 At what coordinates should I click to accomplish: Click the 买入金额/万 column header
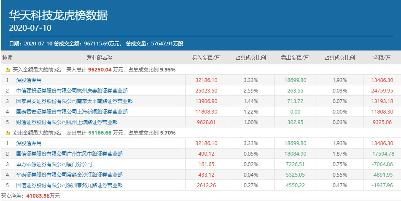click(x=206, y=58)
